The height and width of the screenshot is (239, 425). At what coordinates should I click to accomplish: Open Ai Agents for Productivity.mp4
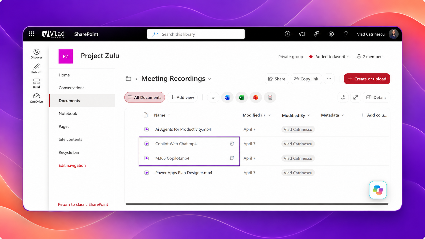coord(183,129)
